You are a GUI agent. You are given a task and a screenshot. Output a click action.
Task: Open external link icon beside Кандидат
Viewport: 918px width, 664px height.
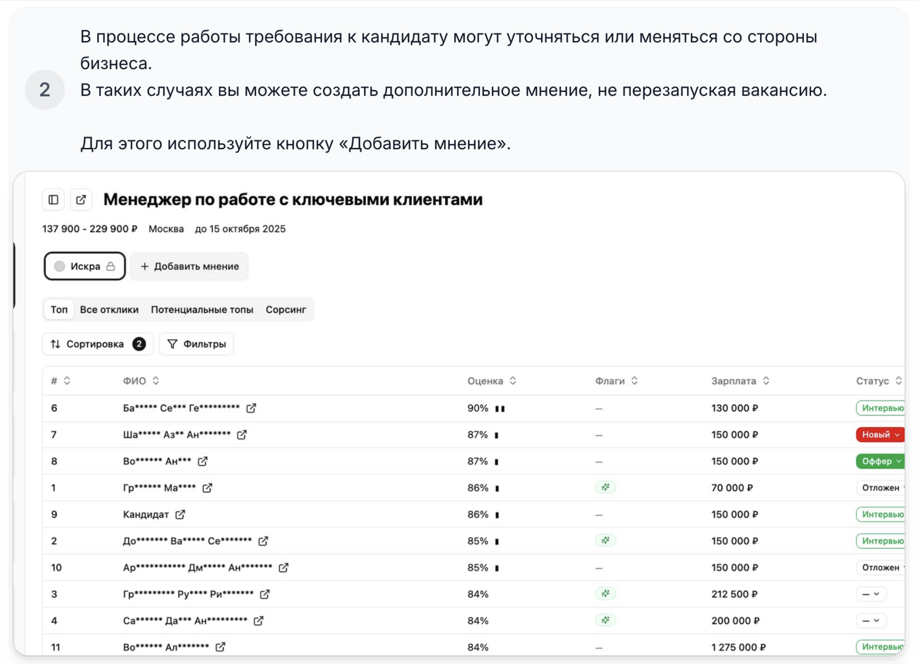click(180, 514)
